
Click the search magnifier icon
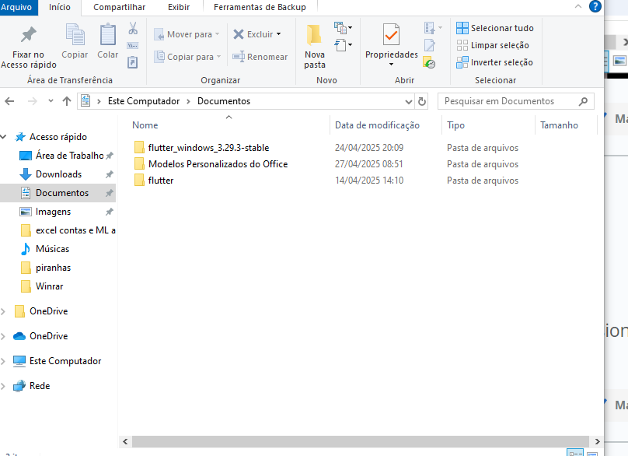(x=583, y=101)
